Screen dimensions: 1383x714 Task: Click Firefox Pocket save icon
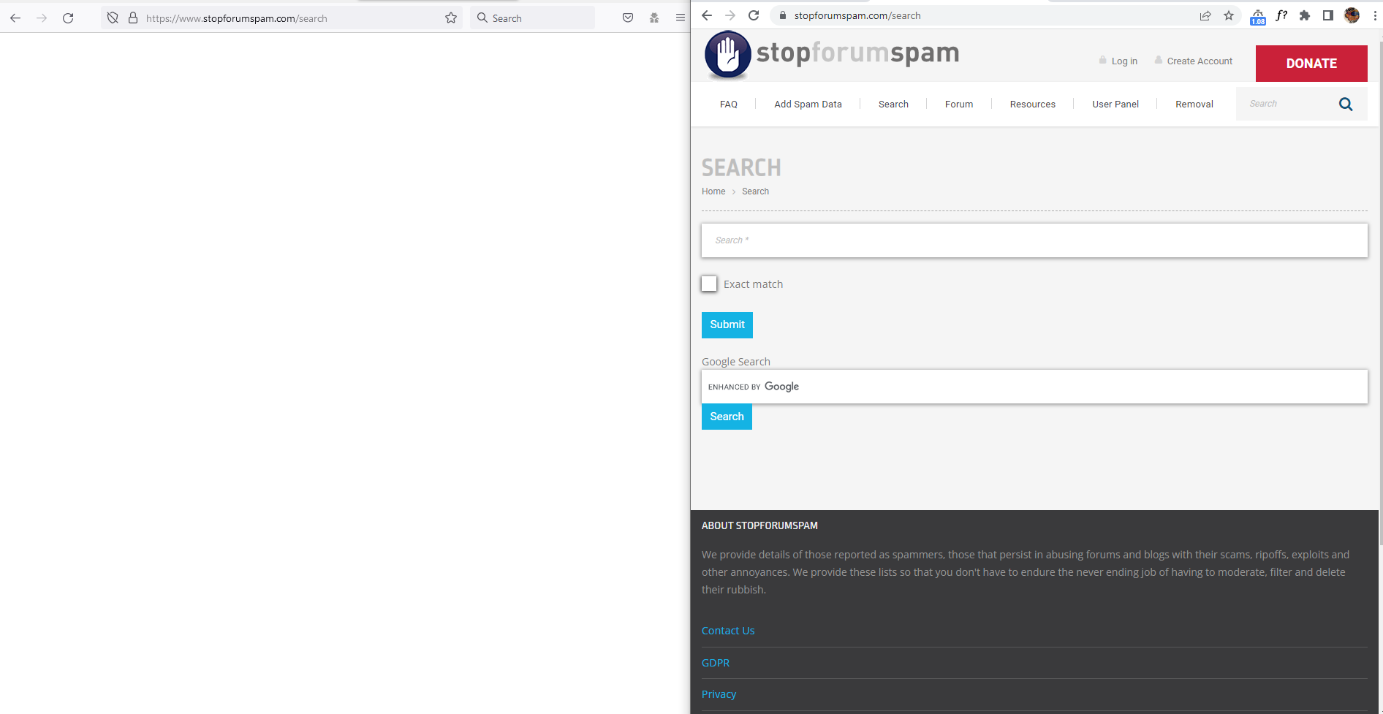628,18
